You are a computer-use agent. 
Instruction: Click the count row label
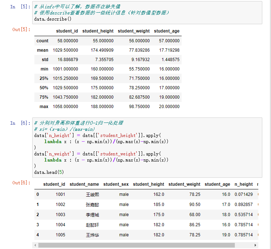tap(42, 41)
